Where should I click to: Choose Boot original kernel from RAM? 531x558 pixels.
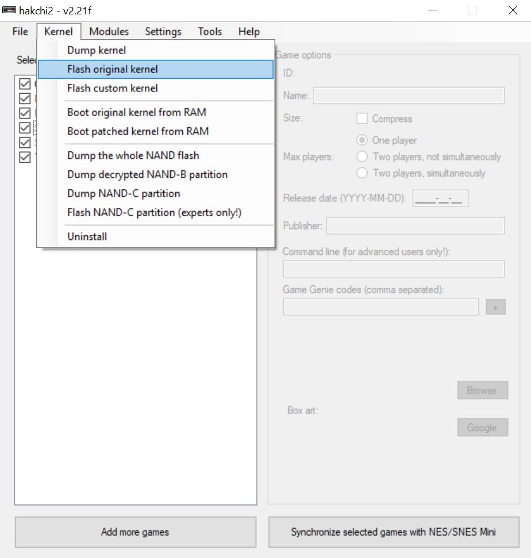click(x=156, y=112)
